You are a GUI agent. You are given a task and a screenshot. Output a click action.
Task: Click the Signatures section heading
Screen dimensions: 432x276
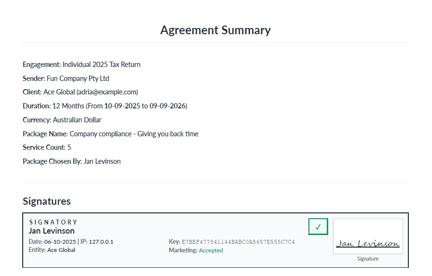tap(47, 201)
